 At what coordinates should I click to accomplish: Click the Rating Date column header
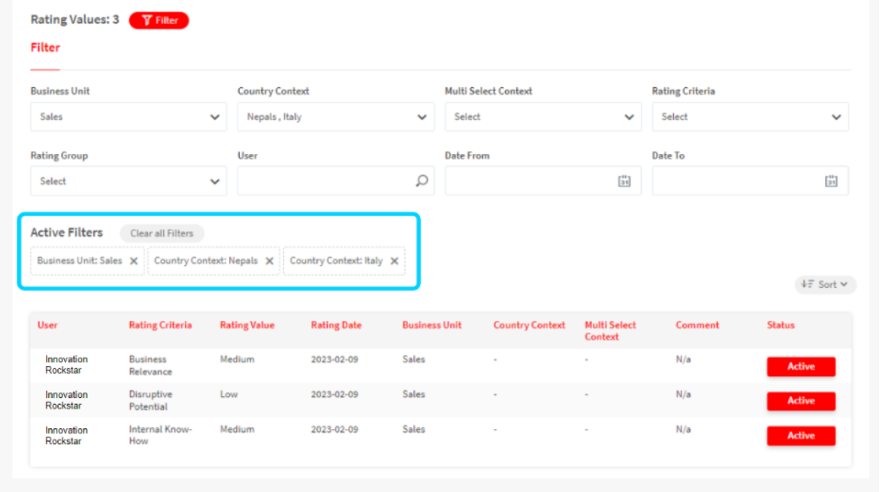pos(336,325)
